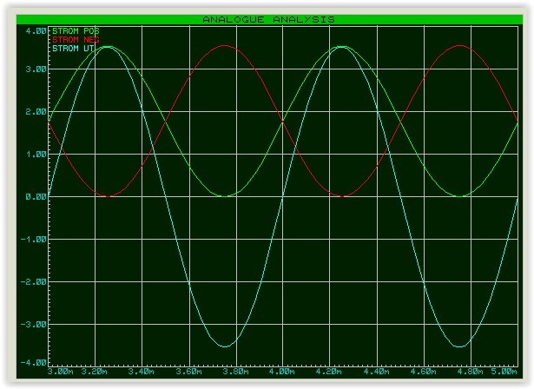Click the 4.80m time axis label
Screen dimensions: 534x389
click(471, 372)
